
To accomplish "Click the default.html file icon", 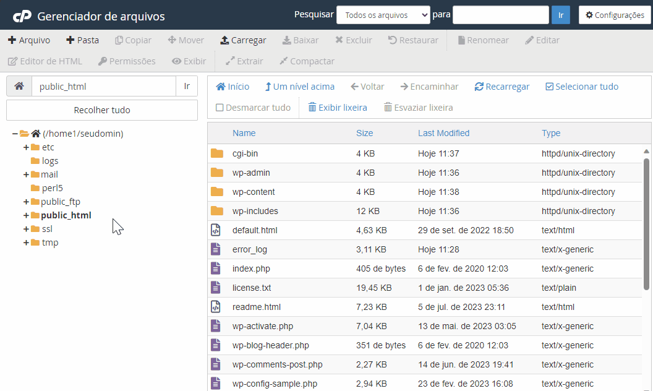I will tap(215, 230).
